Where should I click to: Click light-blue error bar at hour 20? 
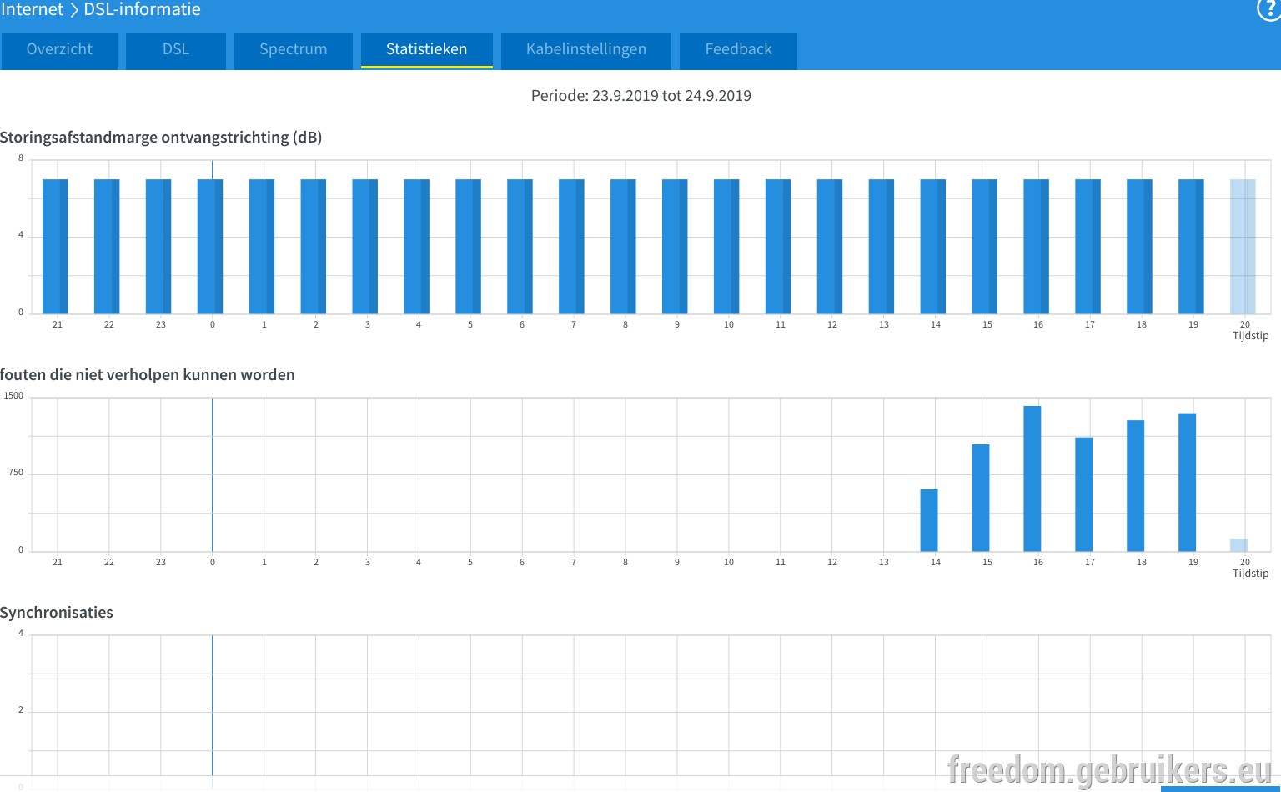pos(1239,545)
